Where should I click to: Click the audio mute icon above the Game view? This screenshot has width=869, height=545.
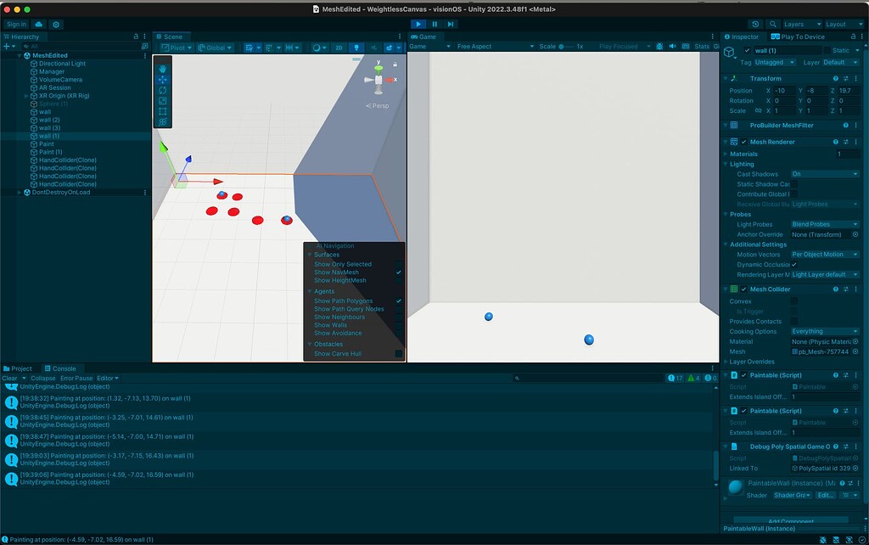672,47
